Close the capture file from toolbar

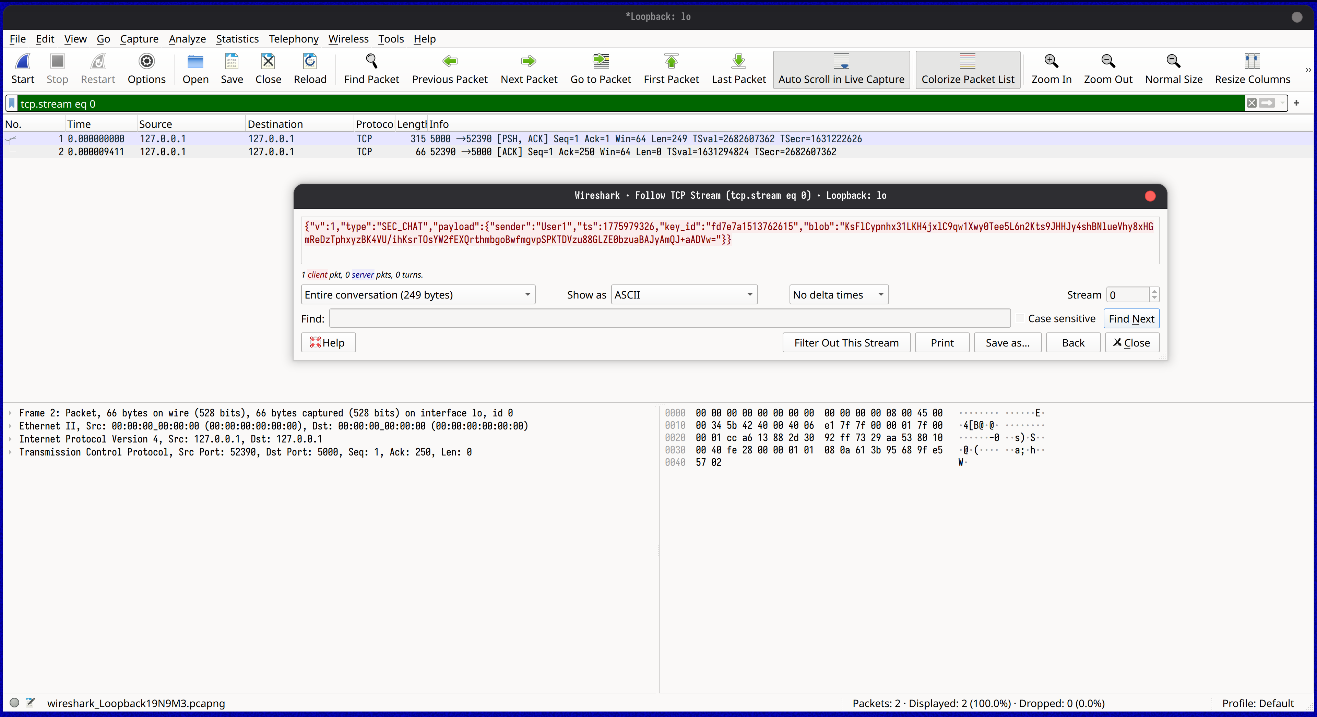click(268, 69)
